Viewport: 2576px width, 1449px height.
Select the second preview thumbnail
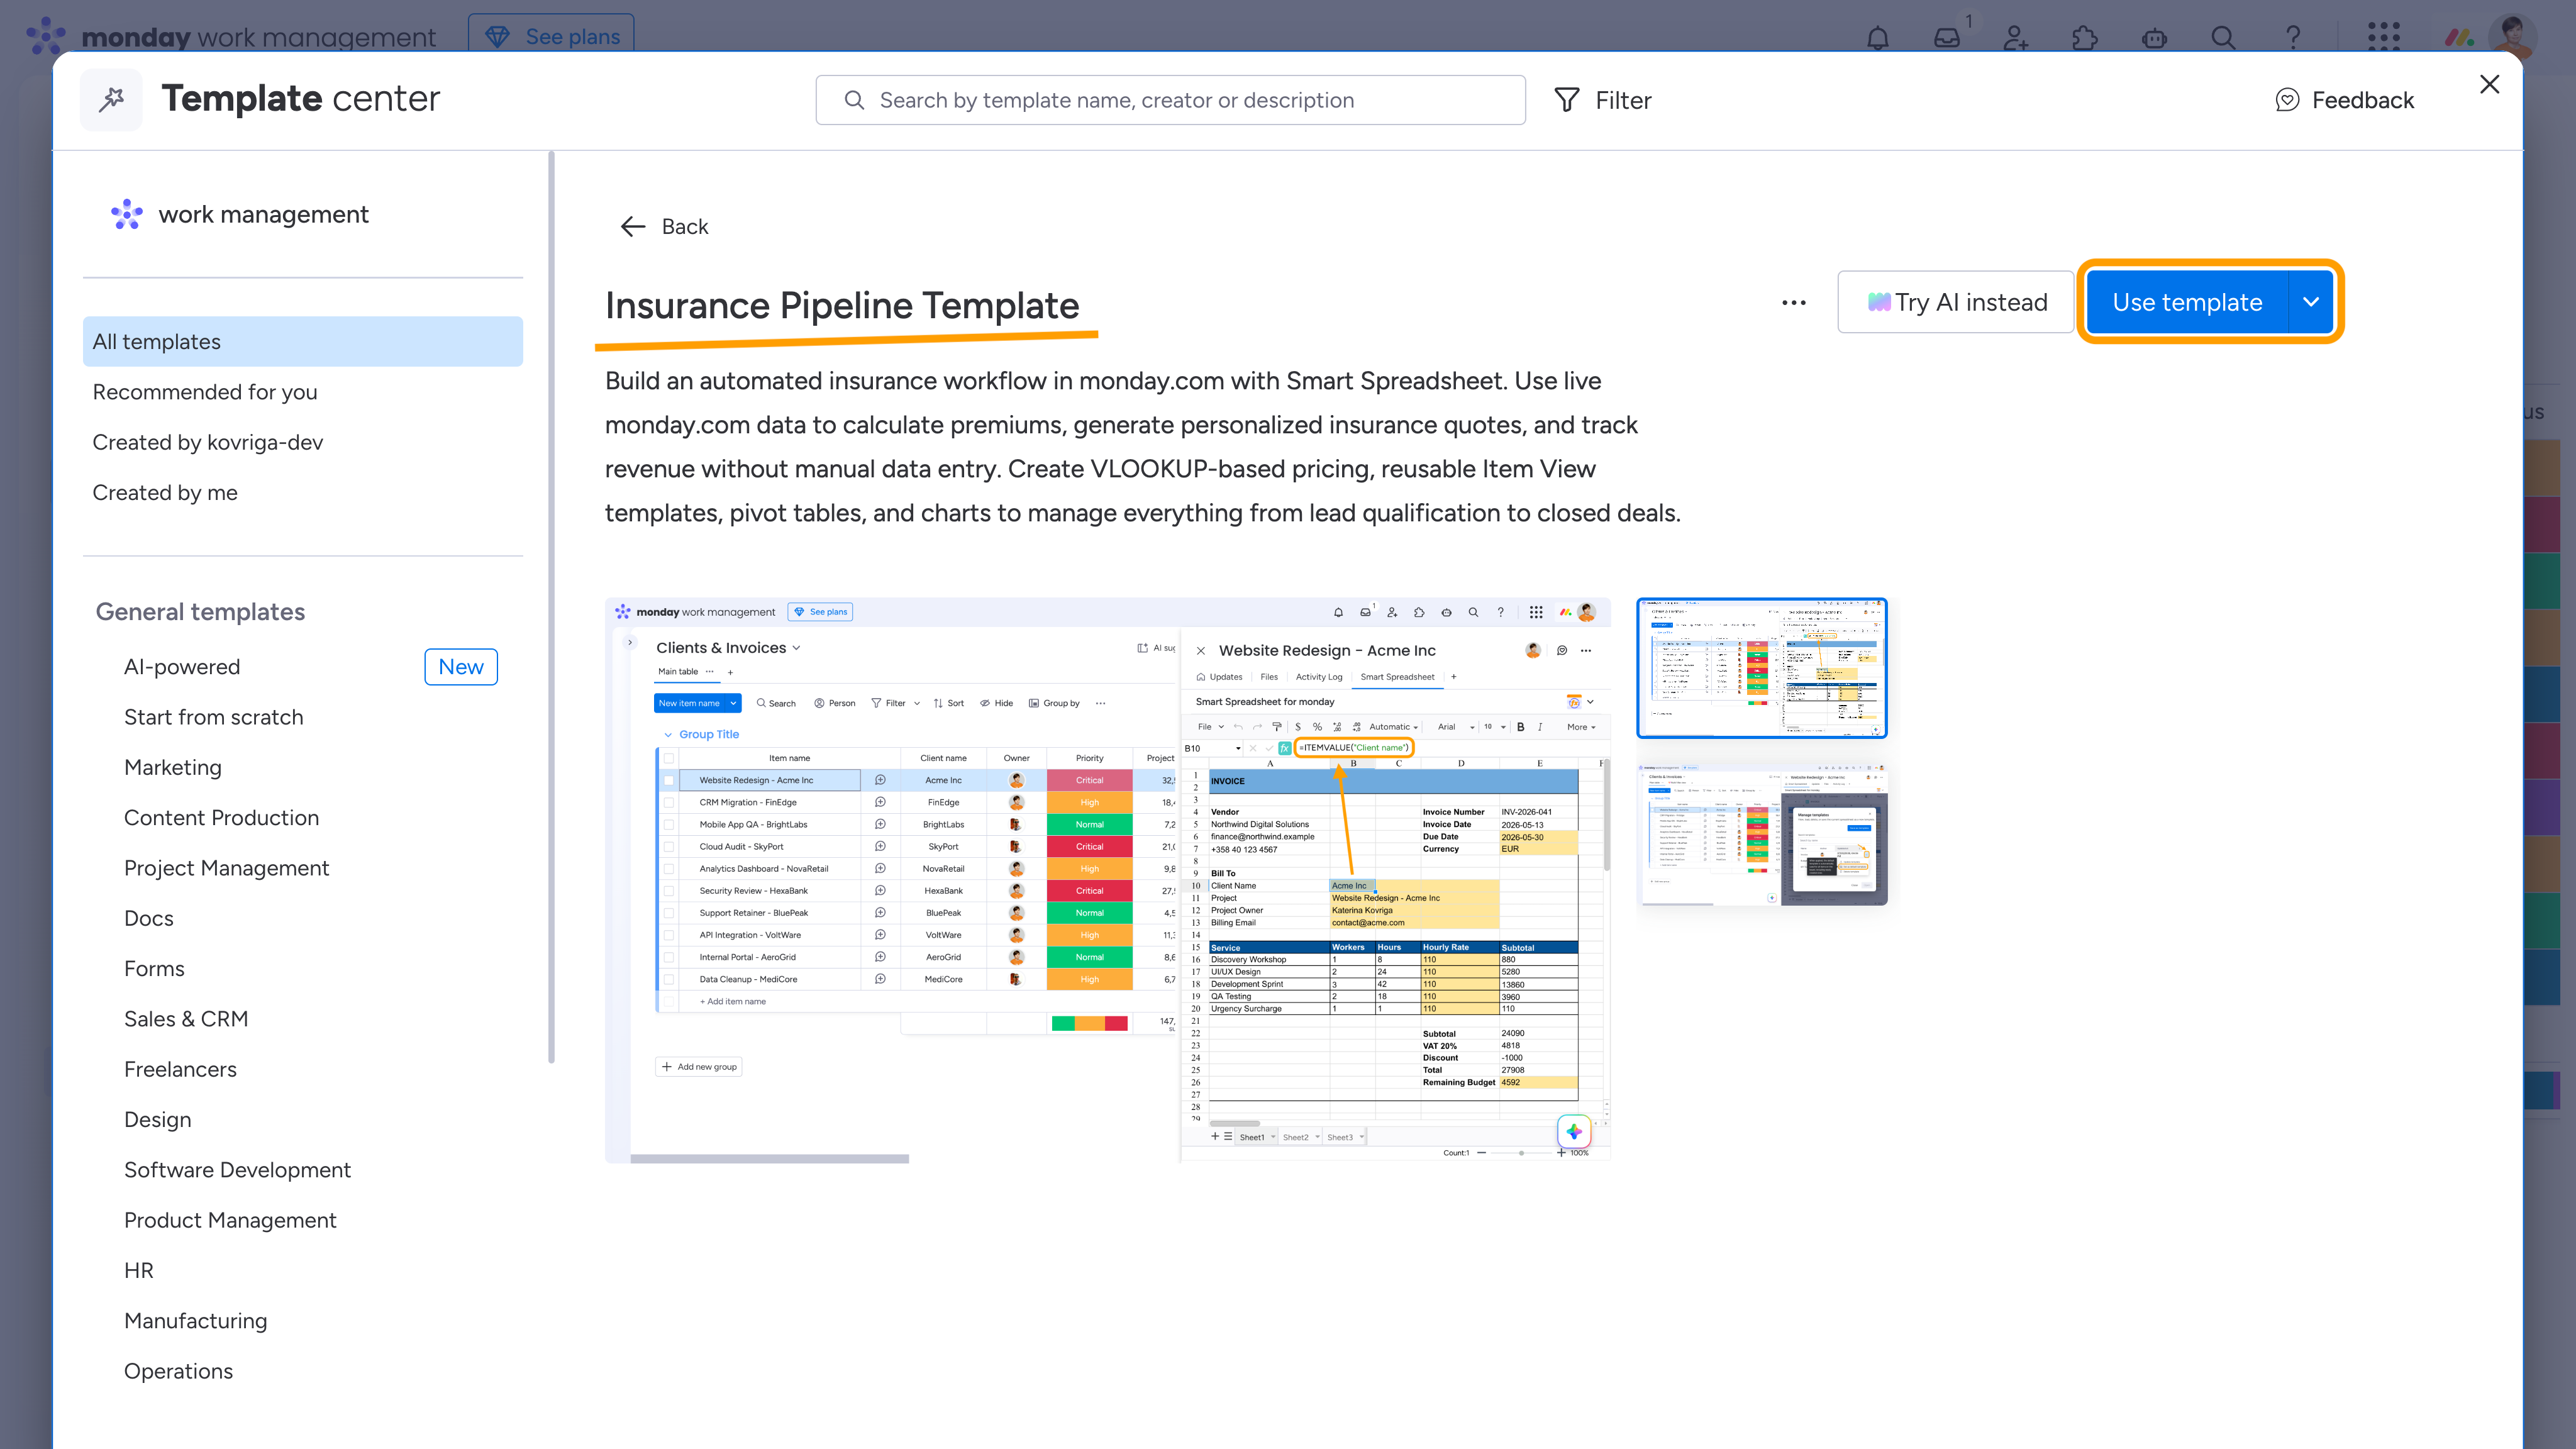(x=1762, y=835)
